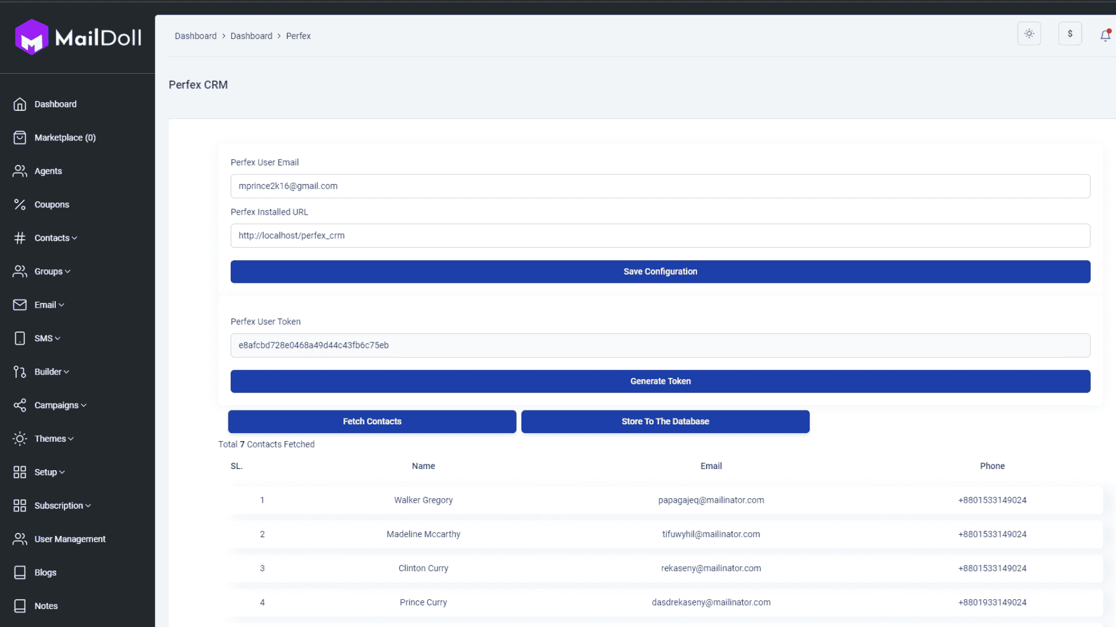1116x627 pixels.
Task: Open the Themes section
Action: pyautogui.click(x=51, y=438)
